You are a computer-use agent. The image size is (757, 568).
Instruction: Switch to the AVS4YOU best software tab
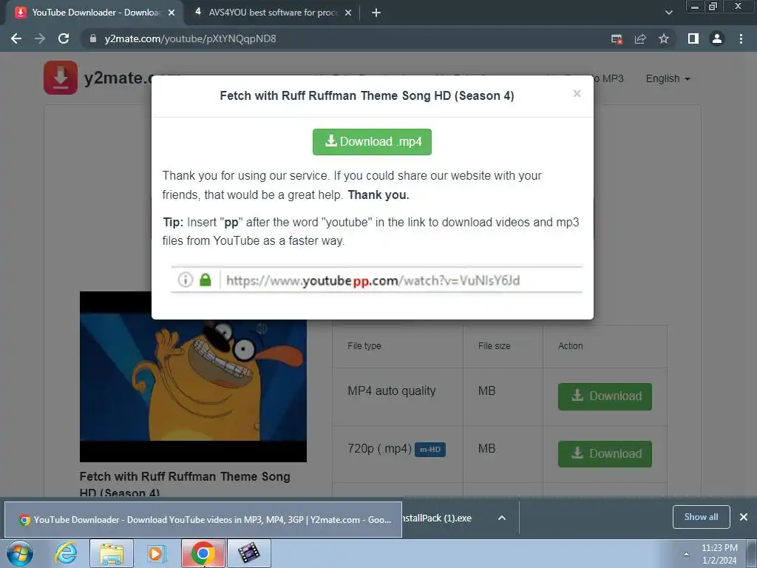[273, 13]
